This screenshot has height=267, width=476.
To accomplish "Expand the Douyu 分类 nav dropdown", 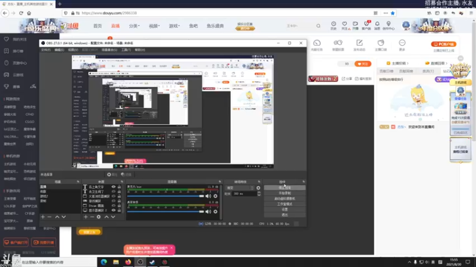I will point(134,26).
